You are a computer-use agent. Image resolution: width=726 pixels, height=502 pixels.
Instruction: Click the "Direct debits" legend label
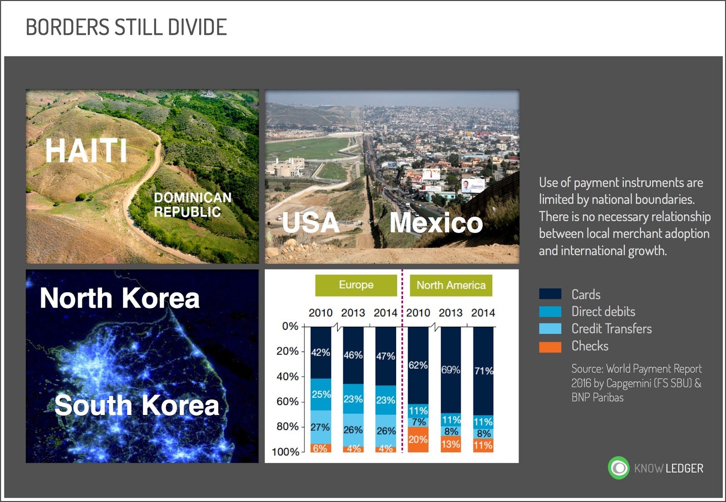[603, 312]
